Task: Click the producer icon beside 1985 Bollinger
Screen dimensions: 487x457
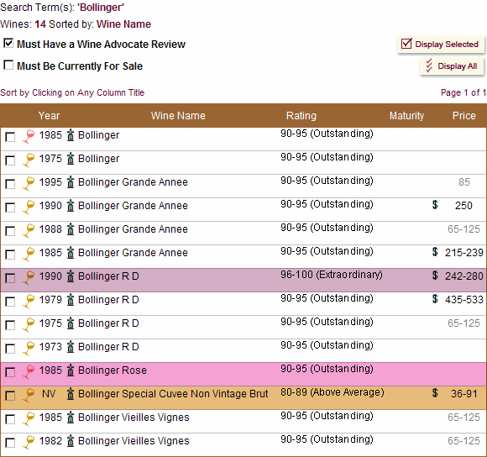Action: 71,135
